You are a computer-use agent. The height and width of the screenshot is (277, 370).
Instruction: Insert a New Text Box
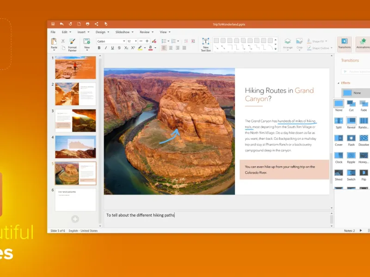click(x=205, y=44)
